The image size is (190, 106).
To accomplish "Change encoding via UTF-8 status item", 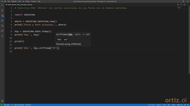I will click(x=164, y=105).
